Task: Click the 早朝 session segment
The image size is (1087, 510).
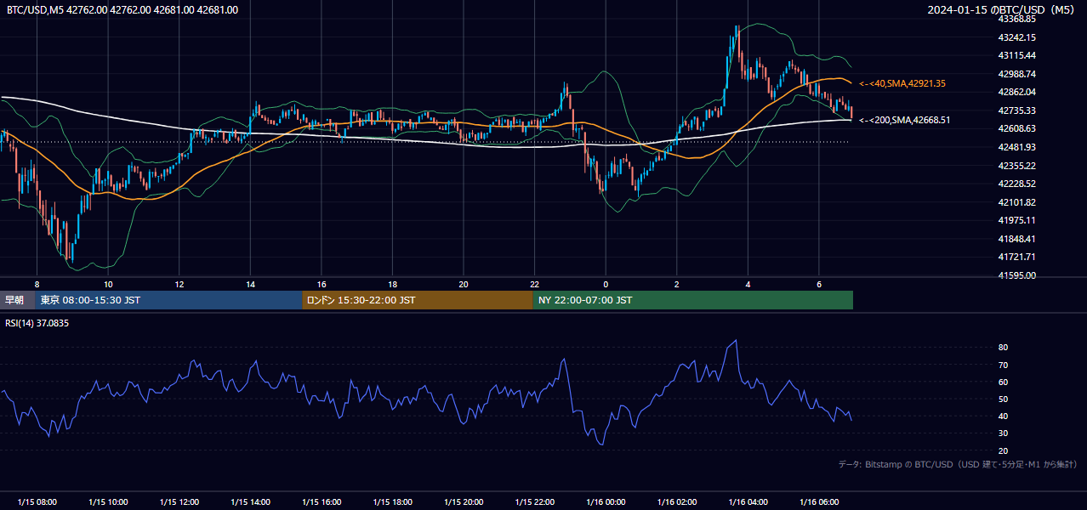Action: coord(17,300)
